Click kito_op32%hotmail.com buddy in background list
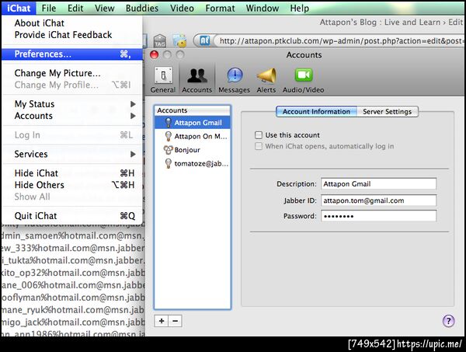The height and width of the screenshot is (352, 466). [x=73, y=273]
